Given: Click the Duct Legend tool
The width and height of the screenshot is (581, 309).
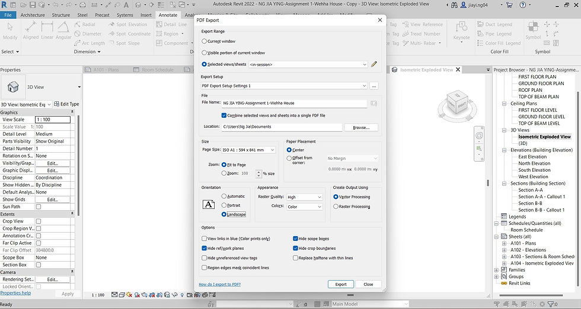Looking at the screenshot, I should [495, 24].
